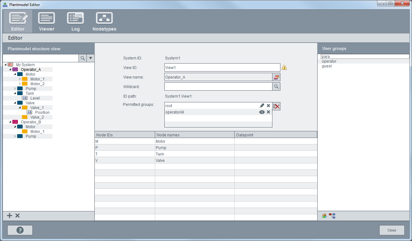Click the Close button
412x241 pixels.
(392, 230)
